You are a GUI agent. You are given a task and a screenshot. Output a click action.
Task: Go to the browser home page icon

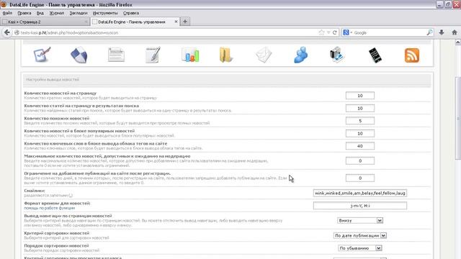click(455, 32)
